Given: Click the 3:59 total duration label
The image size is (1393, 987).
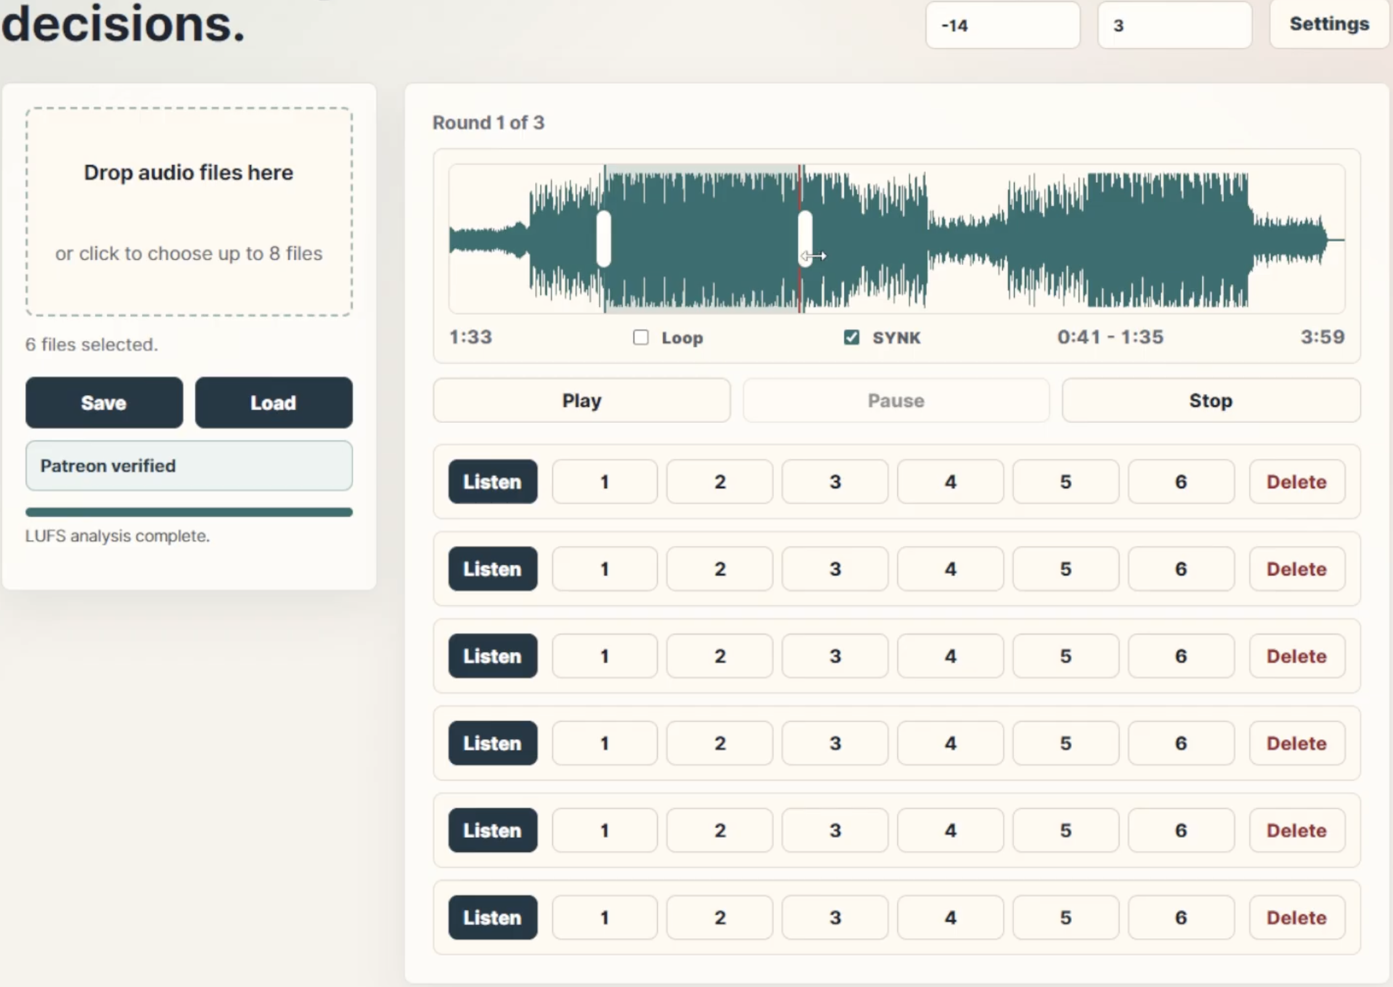Looking at the screenshot, I should pyautogui.click(x=1322, y=337).
